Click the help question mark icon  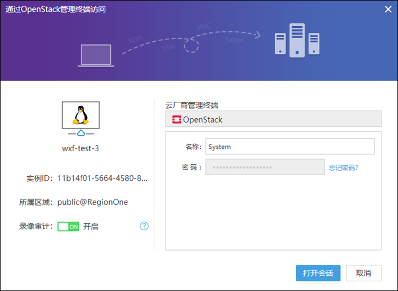coord(144,226)
